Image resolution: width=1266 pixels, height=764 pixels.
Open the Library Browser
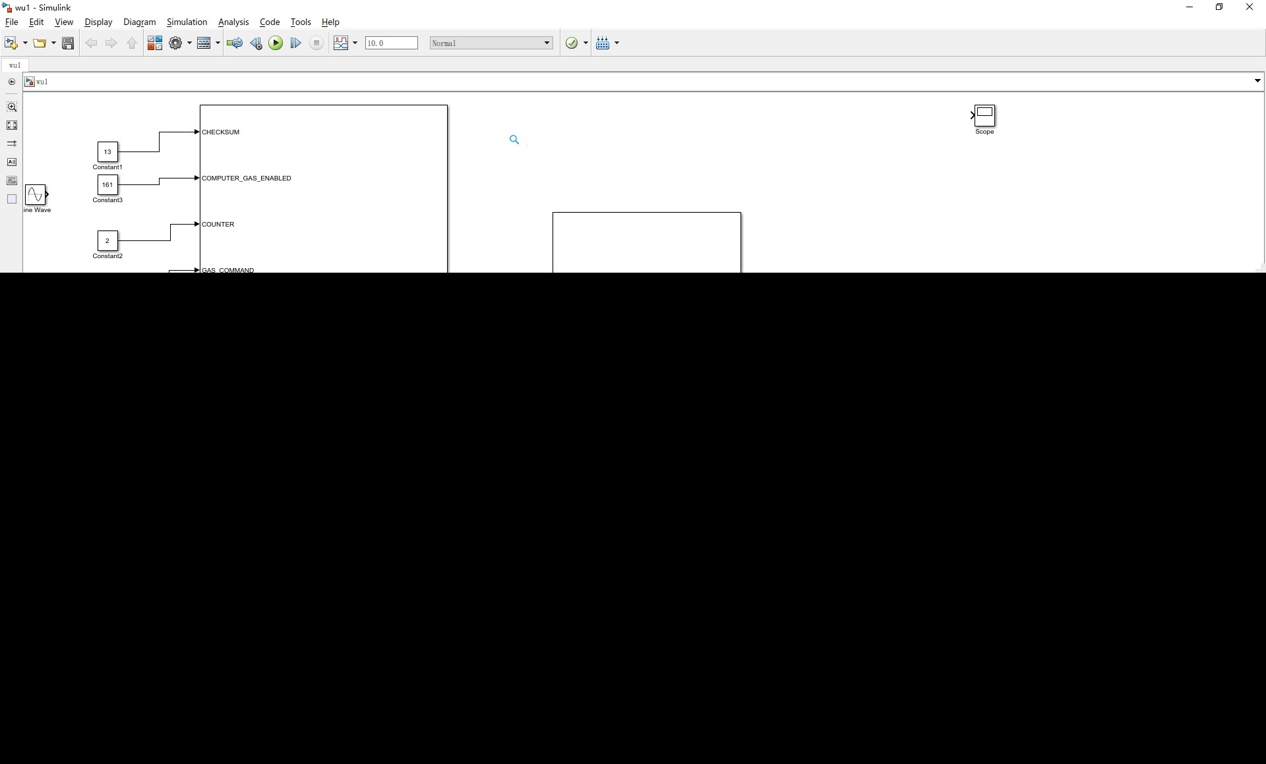154,43
